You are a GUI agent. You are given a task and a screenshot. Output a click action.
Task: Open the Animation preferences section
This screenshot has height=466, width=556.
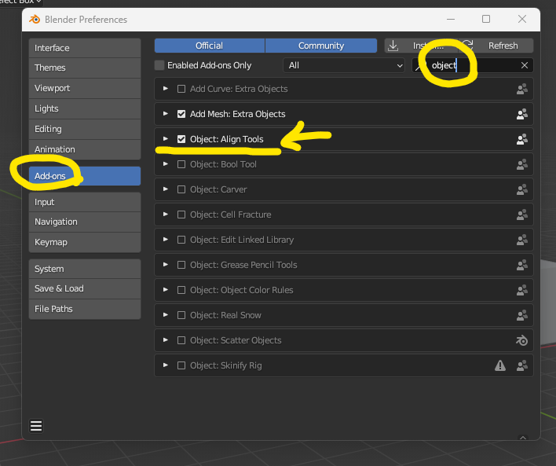[x=85, y=149]
